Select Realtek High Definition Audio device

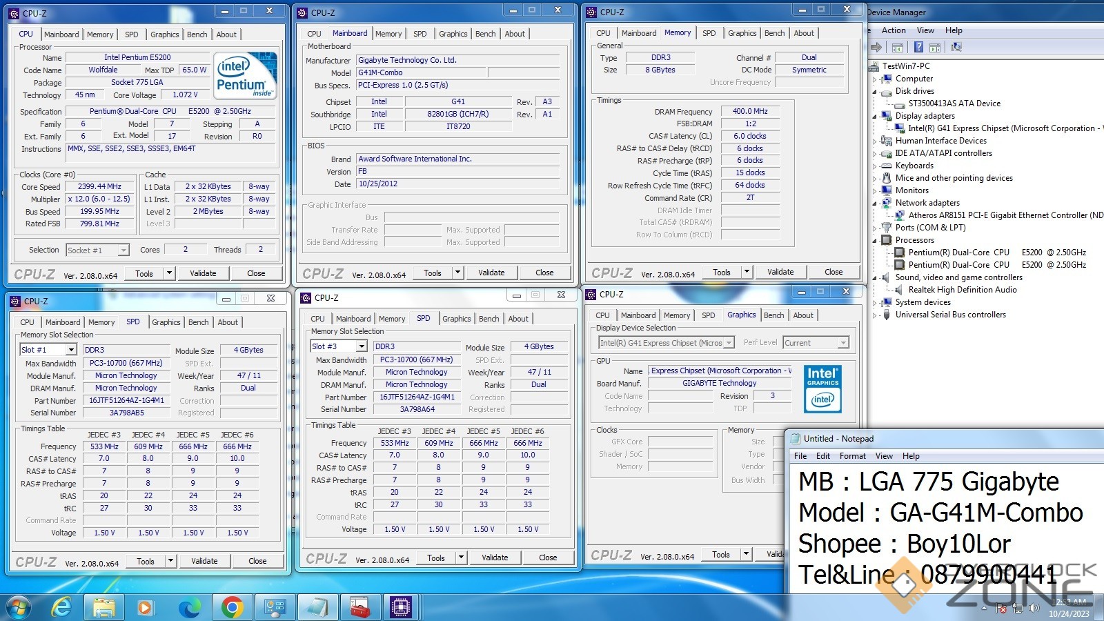pos(962,290)
